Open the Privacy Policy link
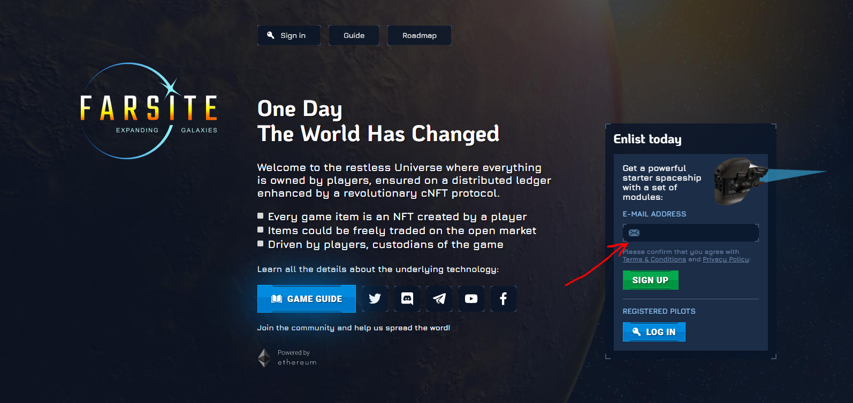Image resolution: width=853 pixels, height=403 pixels. pyautogui.click(x=726, y=259)
